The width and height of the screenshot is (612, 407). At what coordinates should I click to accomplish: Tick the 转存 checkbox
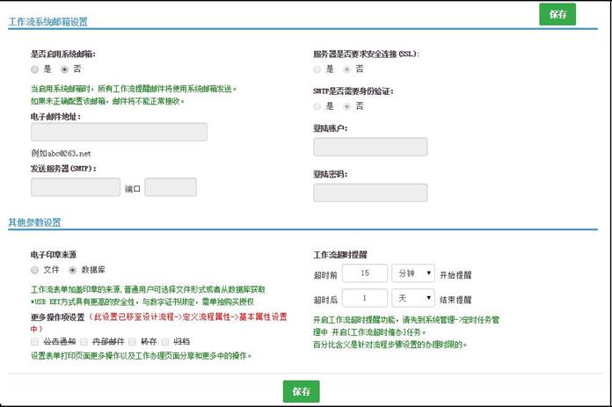click(x=132, y=342)
